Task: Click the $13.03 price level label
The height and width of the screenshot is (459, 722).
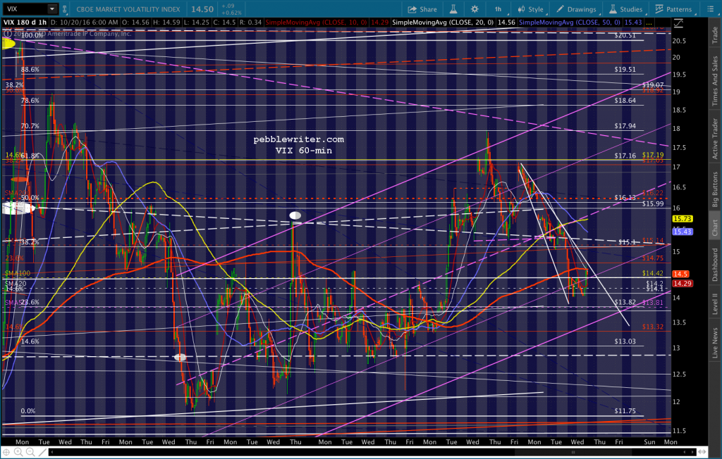Action: point(625,341)
